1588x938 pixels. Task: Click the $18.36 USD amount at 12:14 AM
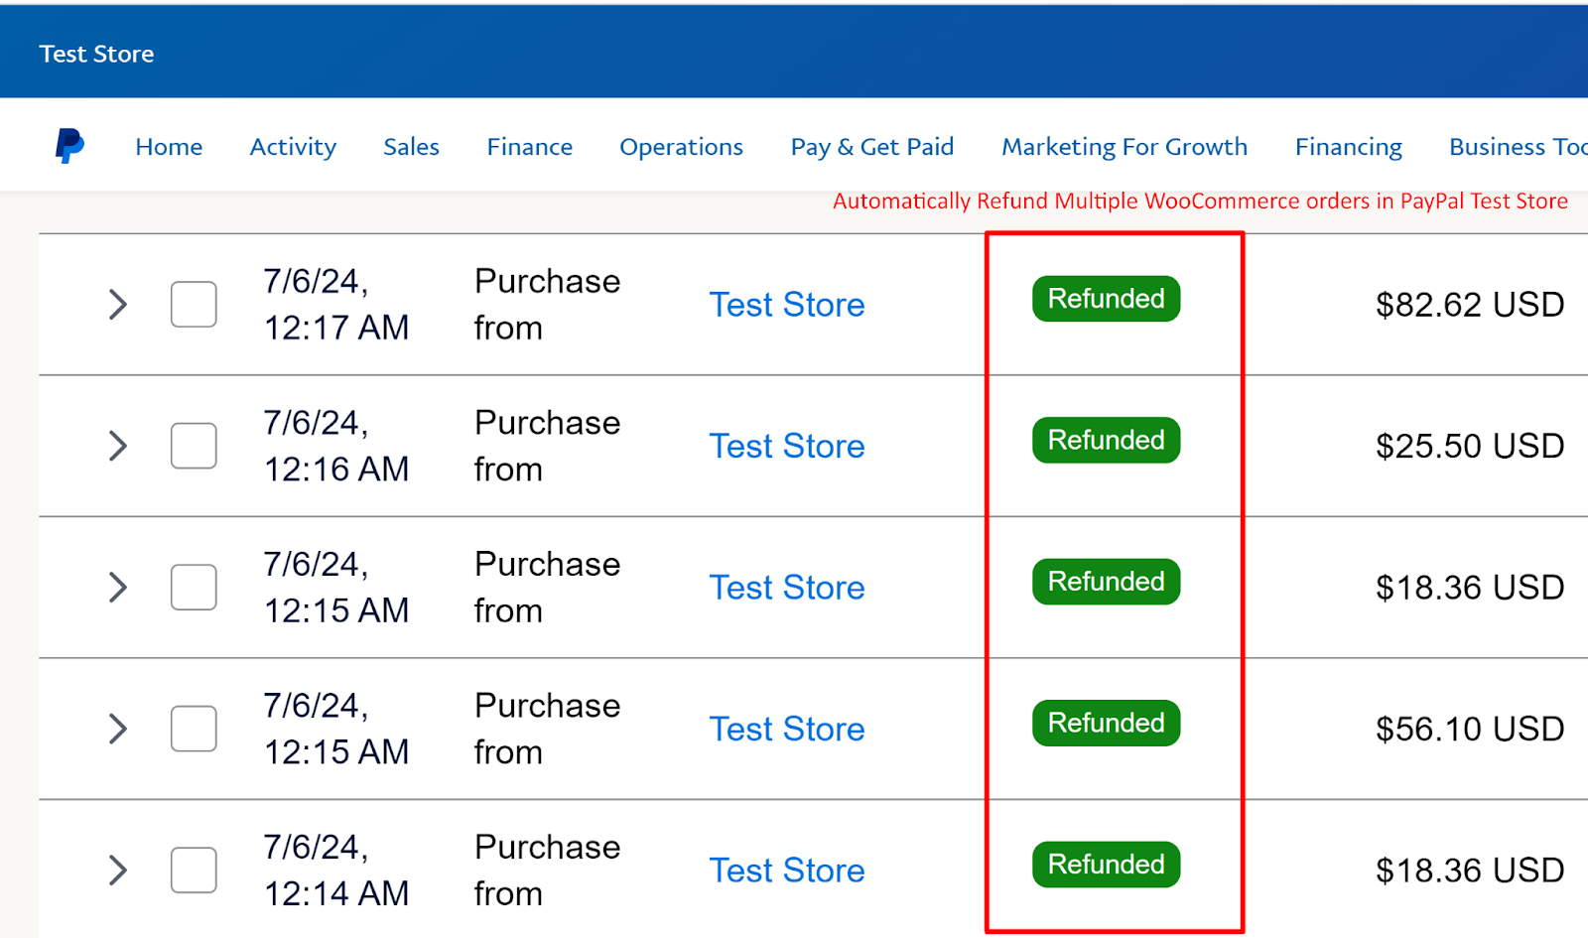[1470, 871]
